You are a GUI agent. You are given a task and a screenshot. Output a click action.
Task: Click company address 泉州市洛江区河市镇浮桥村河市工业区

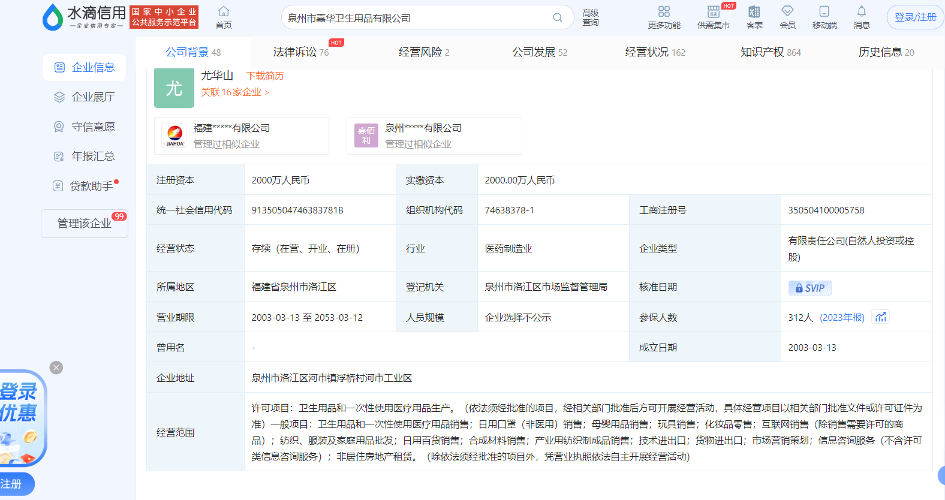[332, 378]
